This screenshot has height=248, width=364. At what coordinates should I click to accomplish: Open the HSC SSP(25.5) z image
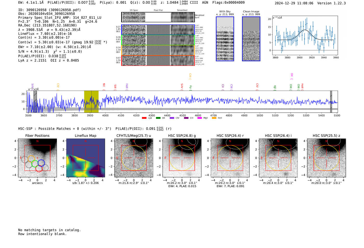coord(327,158)
